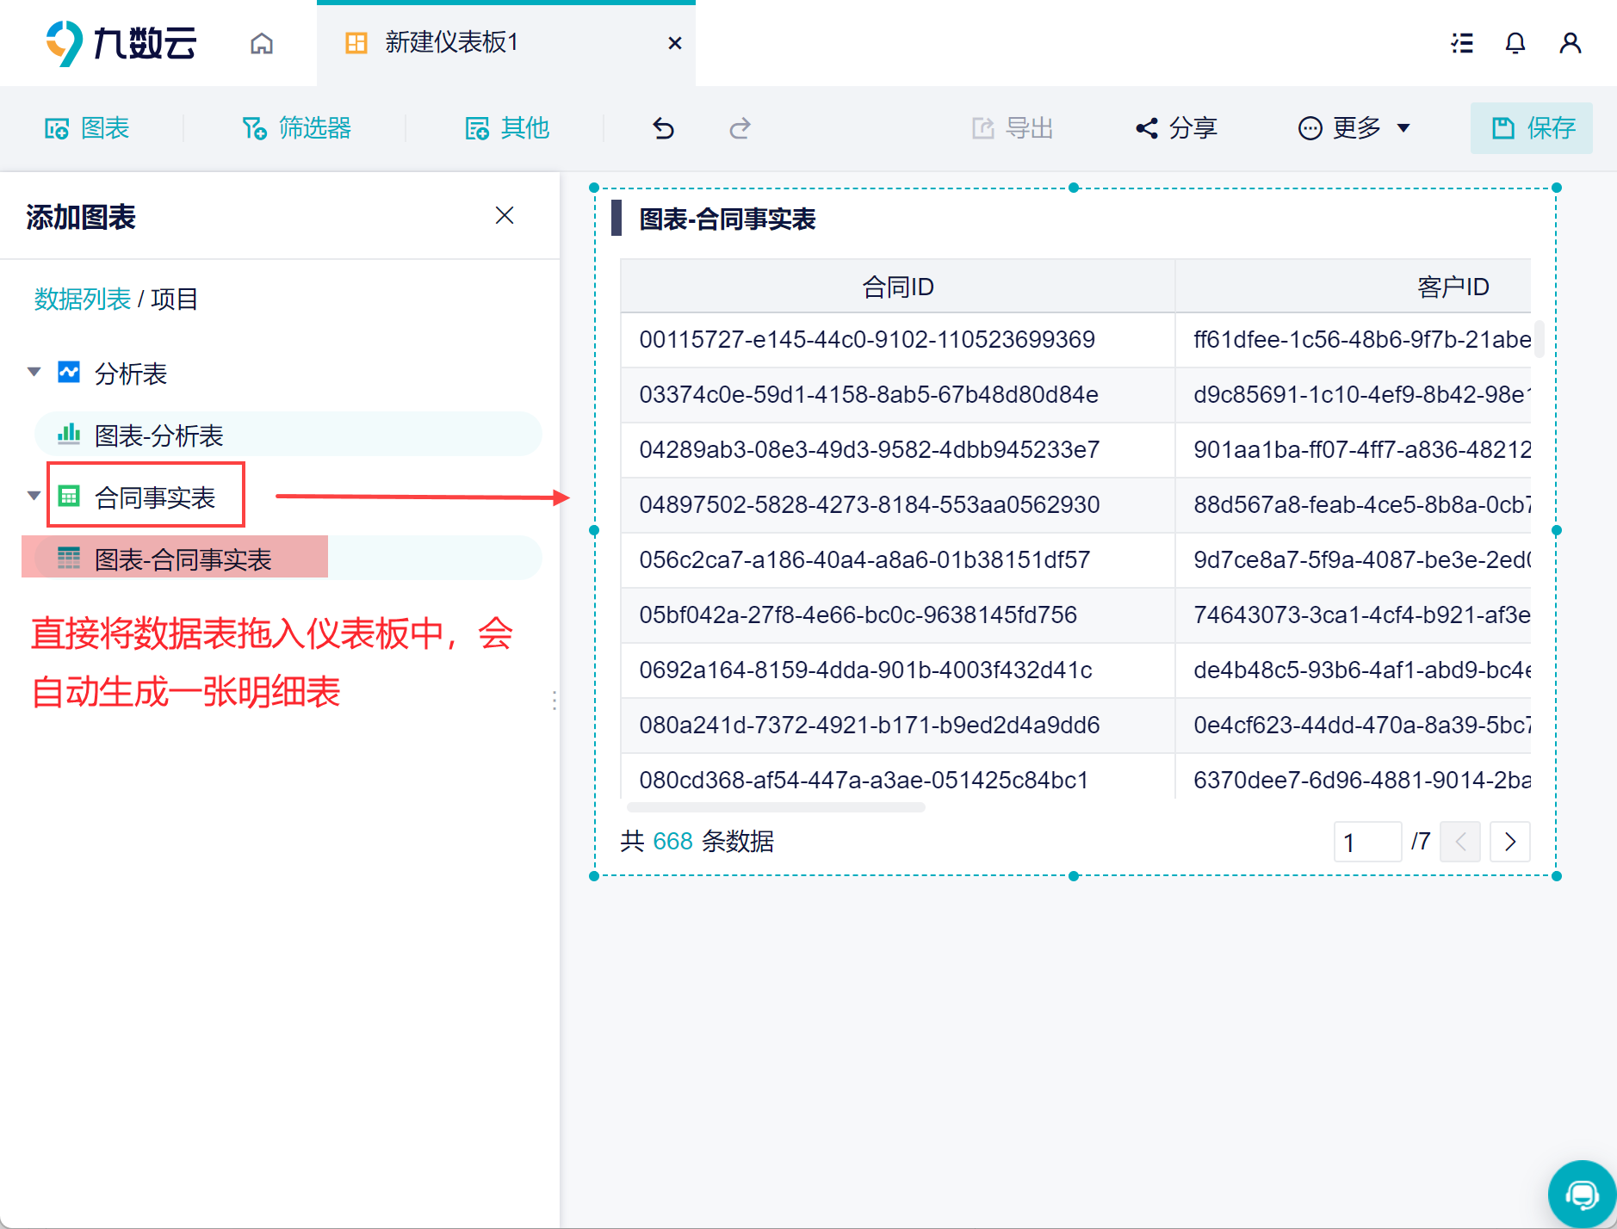Open the user account icon
Viewport: 1617px width, 1229px height.
tap(1571, 43)
